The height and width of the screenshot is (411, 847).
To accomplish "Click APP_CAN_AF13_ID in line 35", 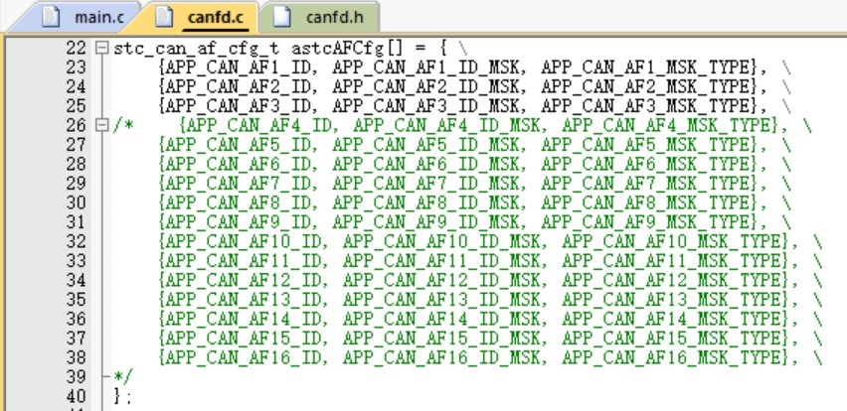I will pyautogui.click(x=244, y=300).
